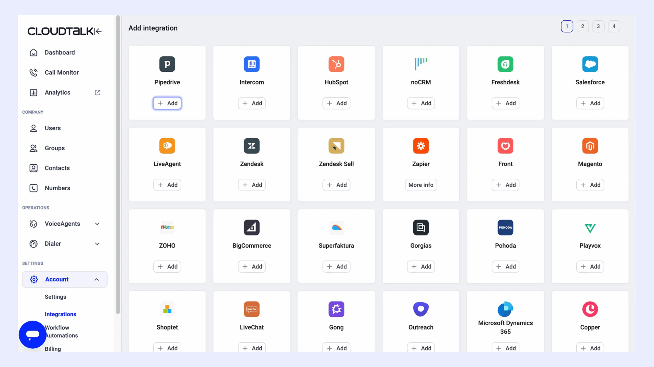Screen dimensions: 654x367
Task: Collapse the Account settings section
Action: pyautogui.click(x=97, y=279)
